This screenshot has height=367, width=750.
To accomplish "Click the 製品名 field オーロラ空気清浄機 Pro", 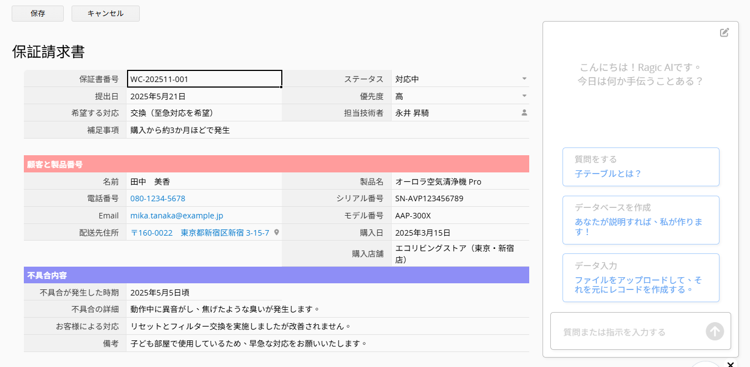I will point(459,182).
